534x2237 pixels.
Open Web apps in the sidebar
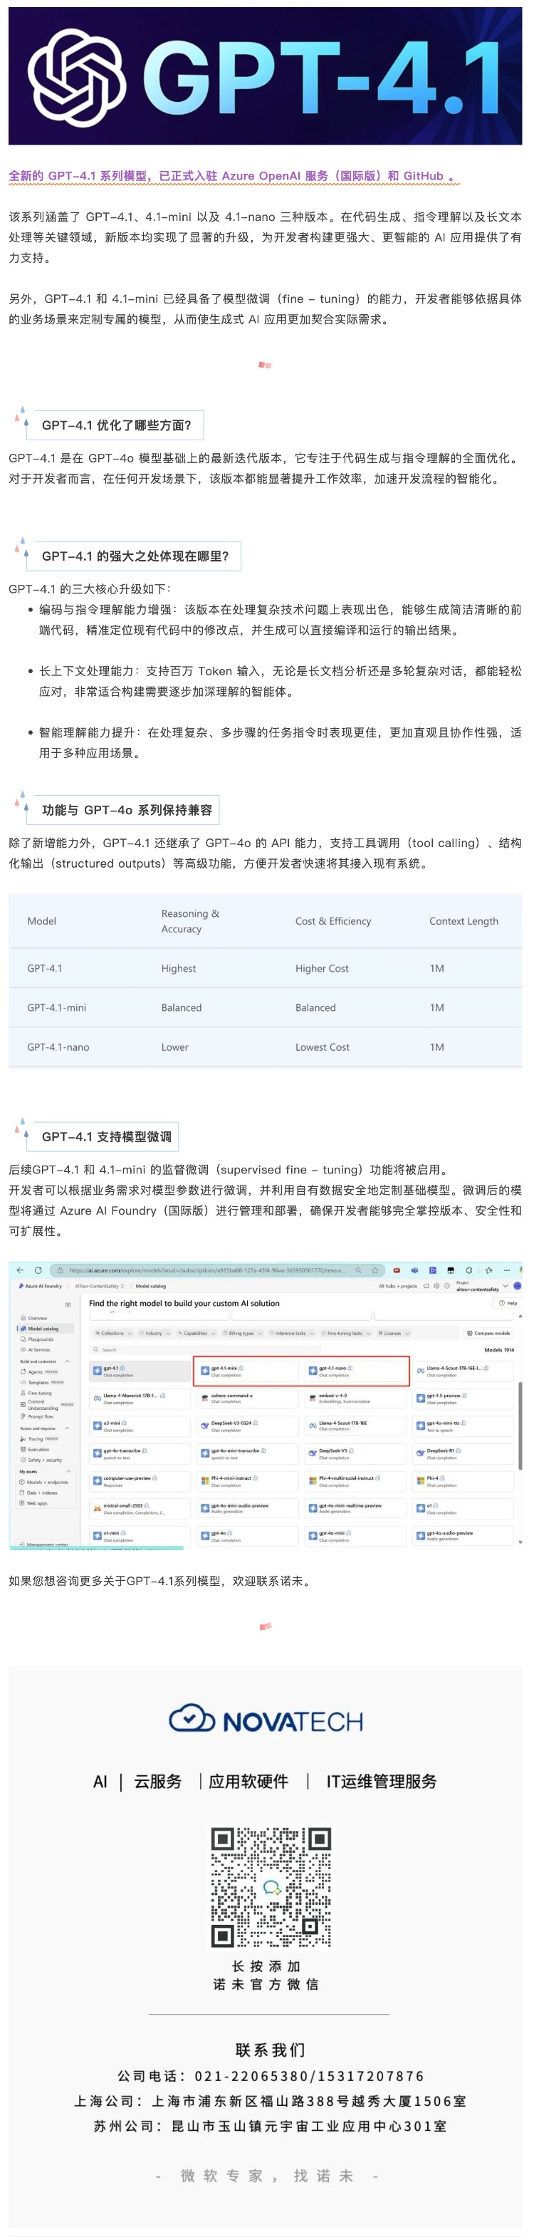click(33, 1503)
